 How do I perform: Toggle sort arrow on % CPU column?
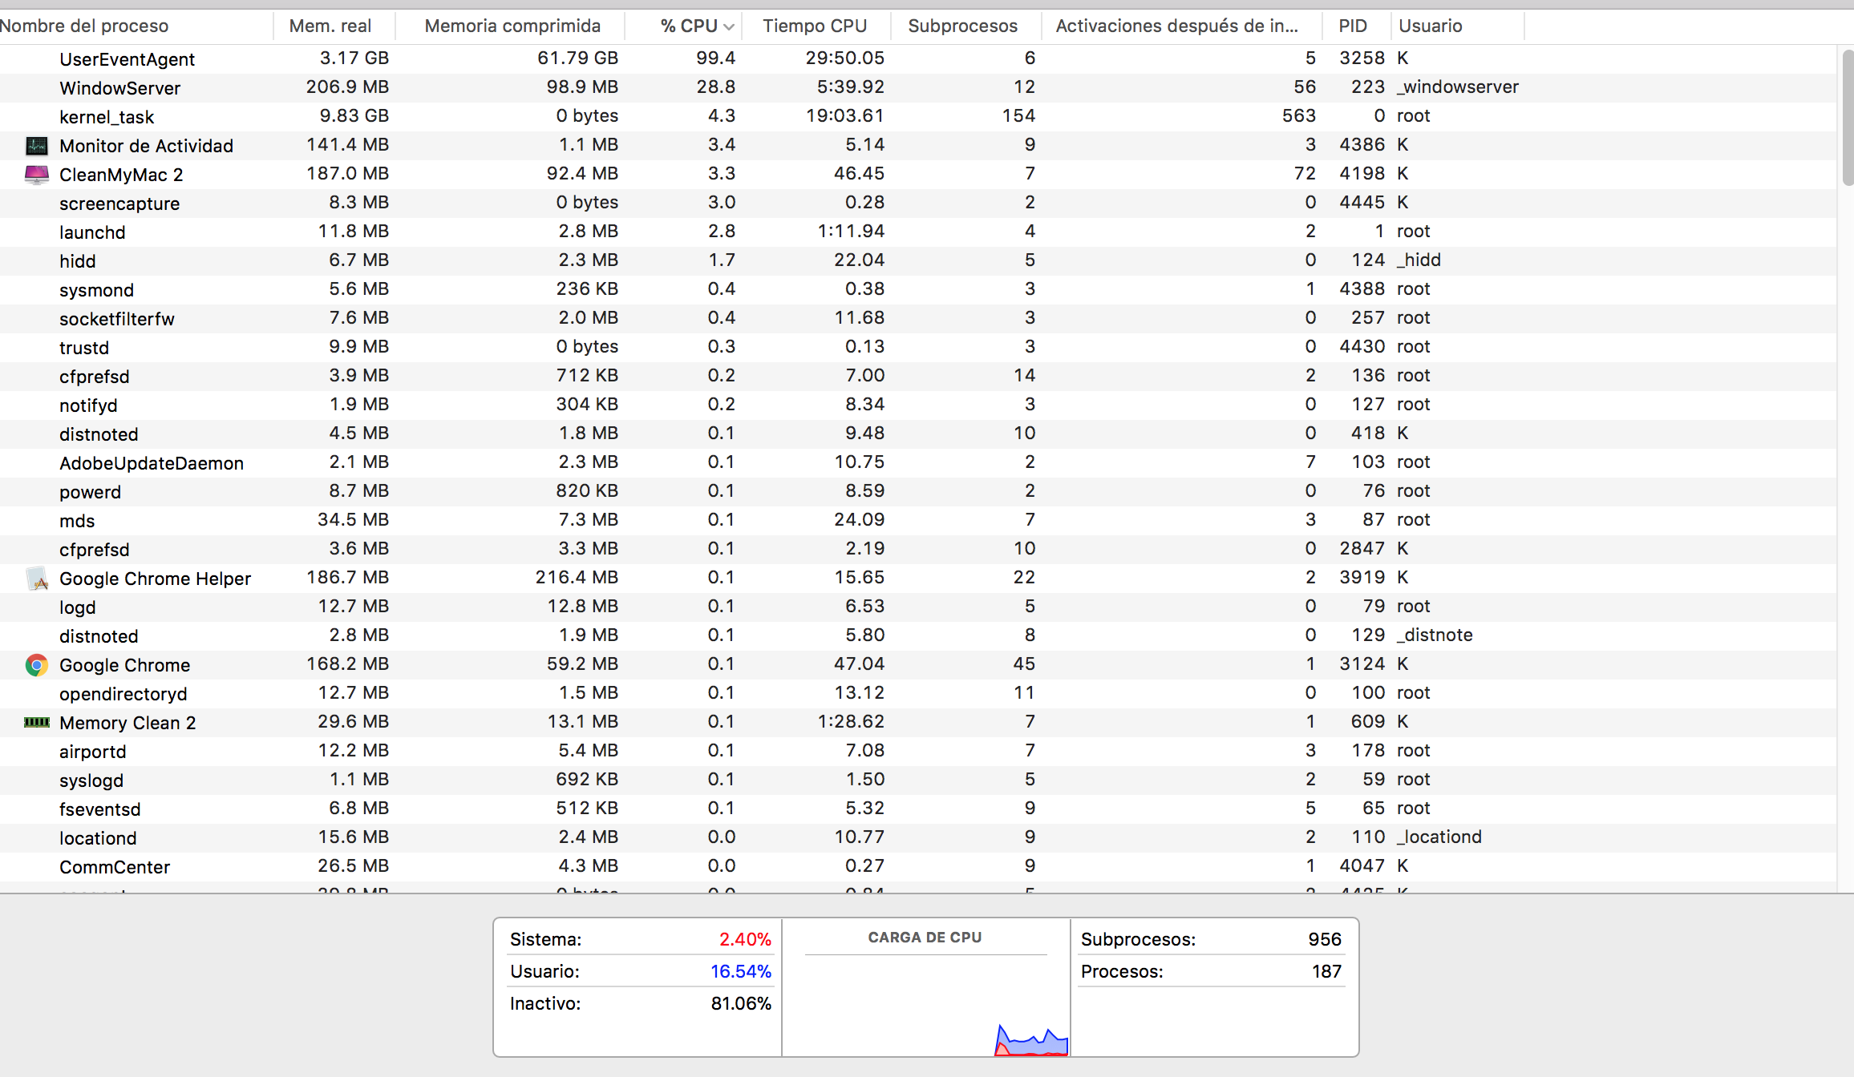point(728,26)
